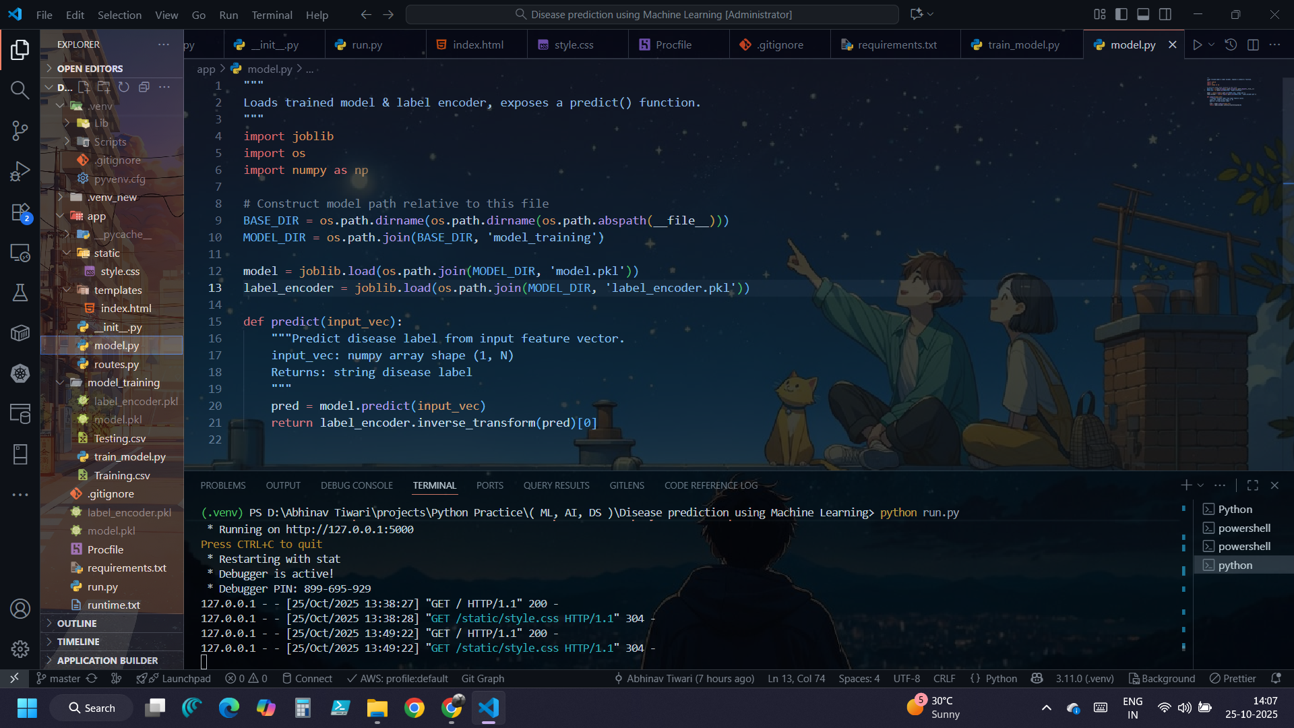Open the Extensions view
Screen dimensions: 1294x728
coord(20,212)
